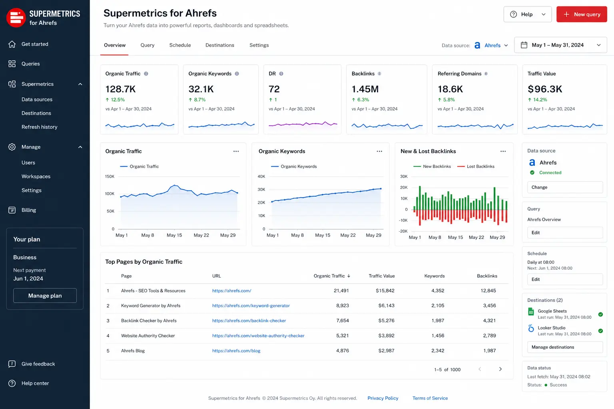Image resolution: width=614 pixels, height=409 pixels.
Task: Toggle Organic Keywords legend series
Action: [294, 167]
